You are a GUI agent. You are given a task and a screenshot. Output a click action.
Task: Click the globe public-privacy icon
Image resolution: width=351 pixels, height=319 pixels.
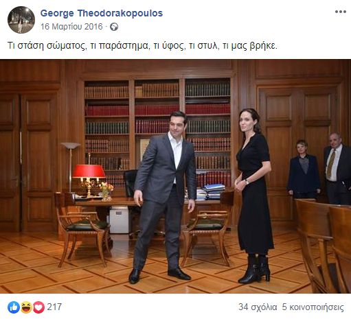coord(114,27)
